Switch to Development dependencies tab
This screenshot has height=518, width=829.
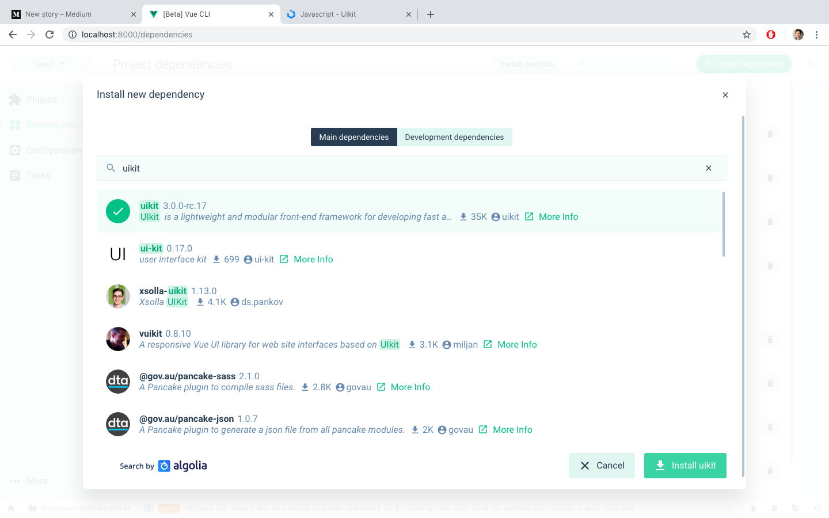coord(454,137)
